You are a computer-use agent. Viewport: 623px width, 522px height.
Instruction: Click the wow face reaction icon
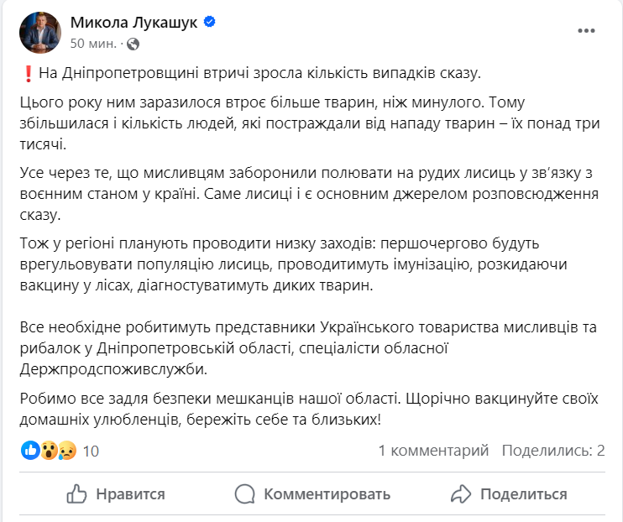(x=49, y=451)
